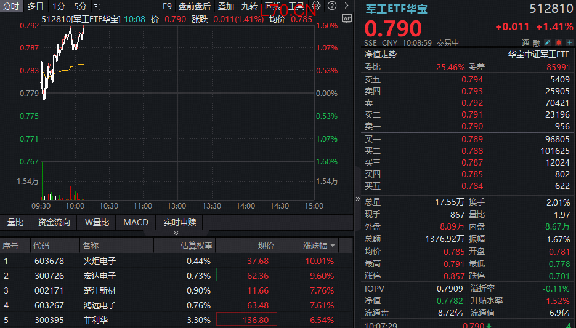Screen dimensions: 576x328
Task: Click the red alert bell icon
Action: (x=558, y=42)
